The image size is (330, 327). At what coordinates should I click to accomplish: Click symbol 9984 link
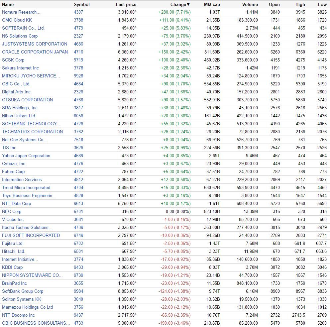78,292
